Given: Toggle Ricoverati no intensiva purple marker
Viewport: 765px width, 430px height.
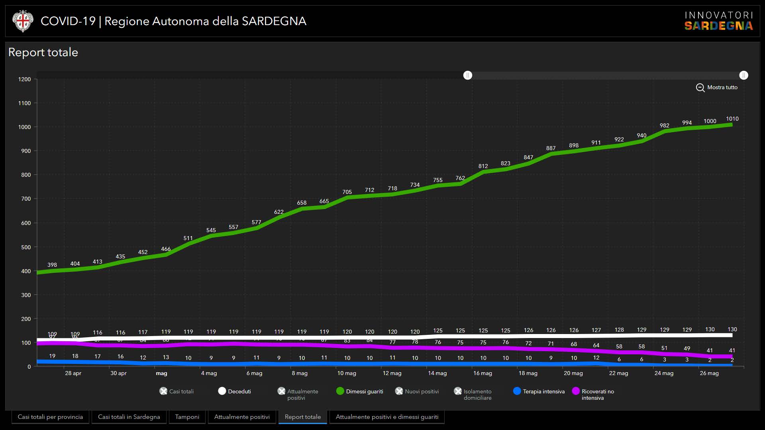Looking at the screenshot, I should click(x=575, y=391).
